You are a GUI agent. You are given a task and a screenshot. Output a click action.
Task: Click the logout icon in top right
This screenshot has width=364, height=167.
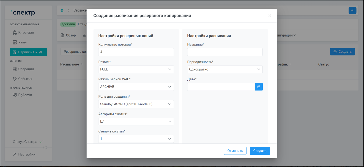[x=352, y=10]
